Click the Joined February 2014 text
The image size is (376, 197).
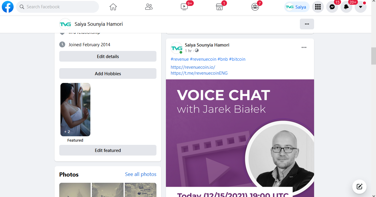pyautogui.click(x=89, y=45)
